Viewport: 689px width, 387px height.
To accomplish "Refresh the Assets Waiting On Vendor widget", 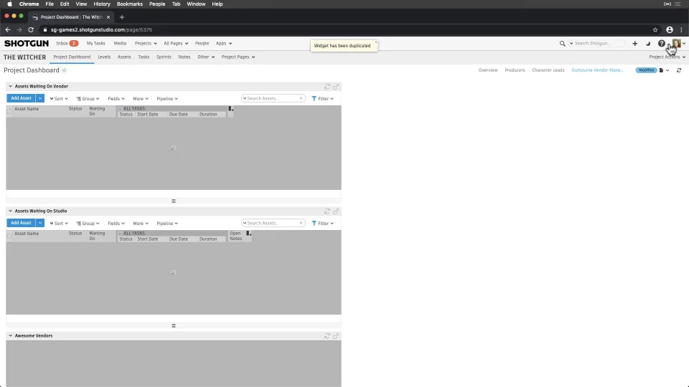I will pyautogui.click(x=327, y=87).
